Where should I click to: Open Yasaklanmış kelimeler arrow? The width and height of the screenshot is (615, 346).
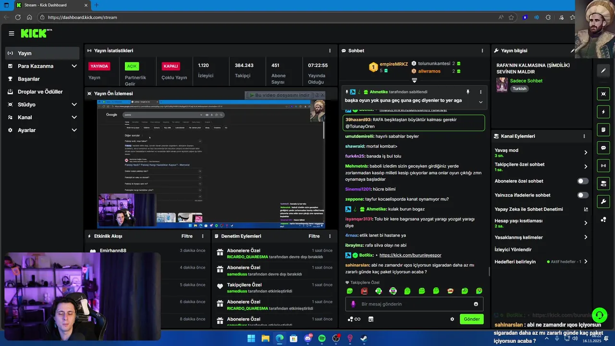[586, 237]
